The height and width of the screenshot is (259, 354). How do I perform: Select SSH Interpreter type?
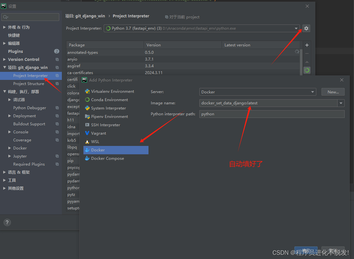click(x=116, y=125)
